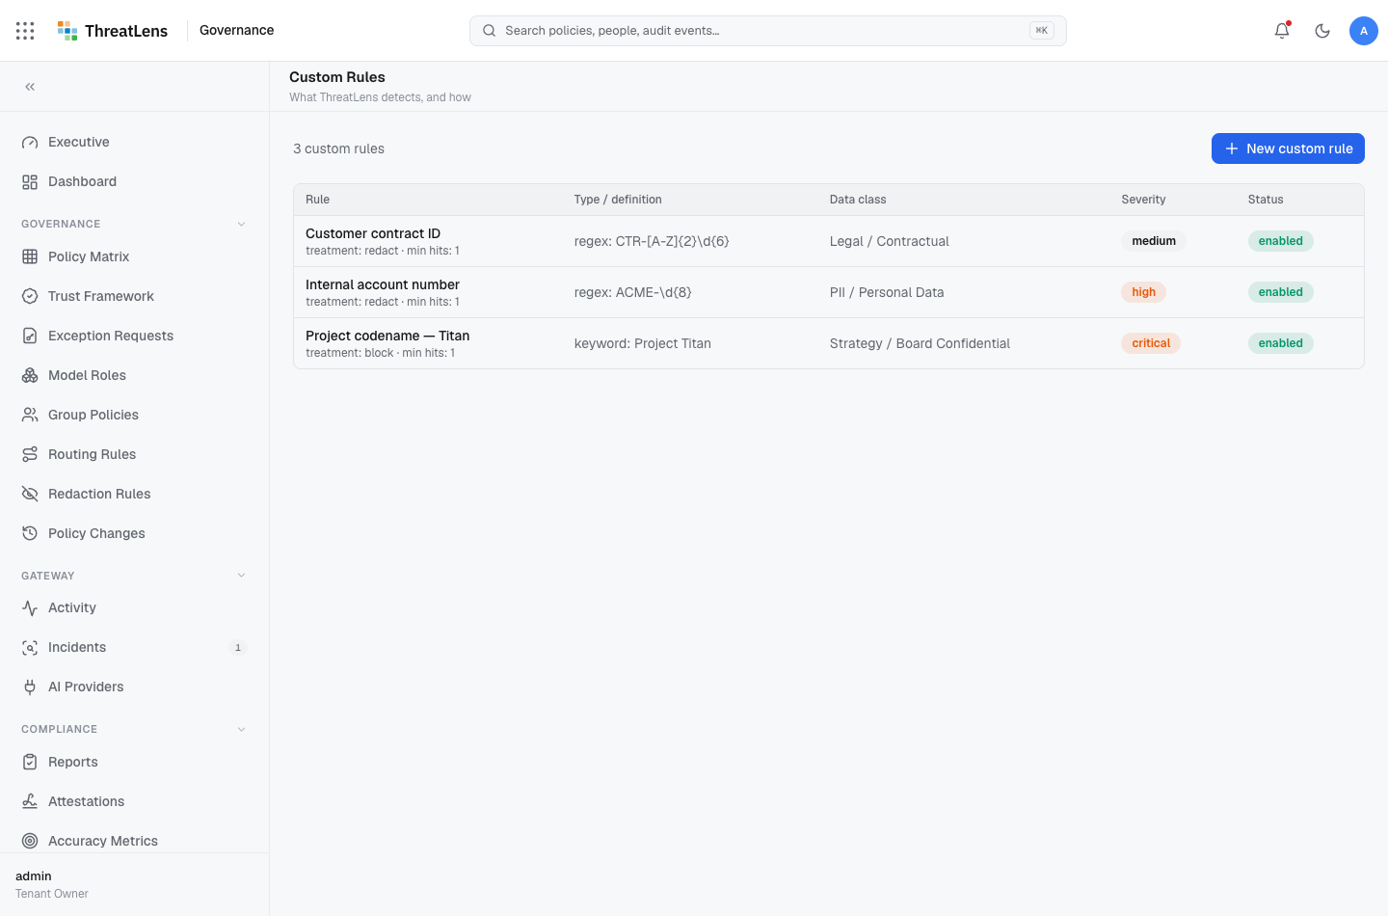
Task: Click the Type / definition column header
Action: click(618, 200)
